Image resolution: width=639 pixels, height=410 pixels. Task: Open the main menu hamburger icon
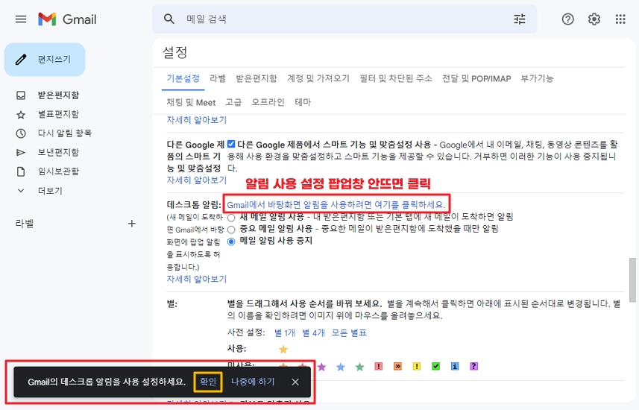point(21,19)
